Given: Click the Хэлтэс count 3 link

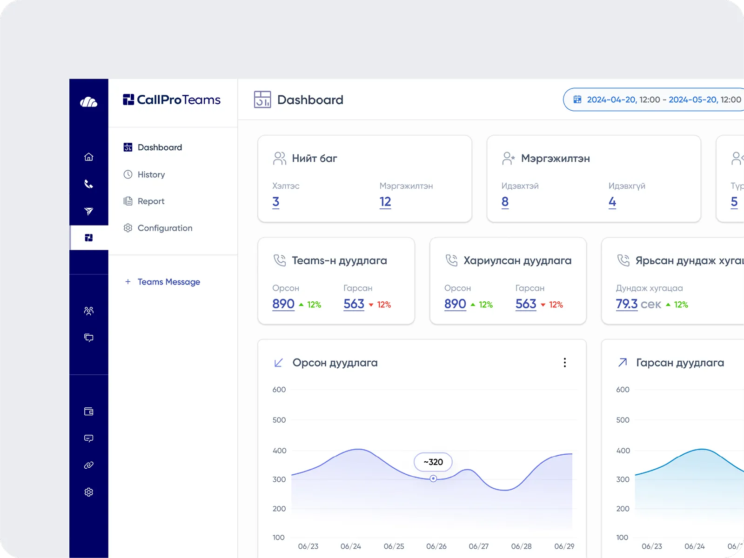Looking at the screenshot, I should click(x=276, y=202).
